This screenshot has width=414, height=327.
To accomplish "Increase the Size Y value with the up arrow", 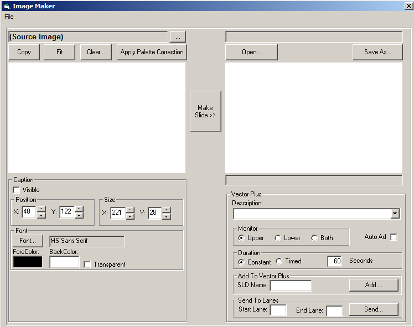I will [x=167, y=210].
